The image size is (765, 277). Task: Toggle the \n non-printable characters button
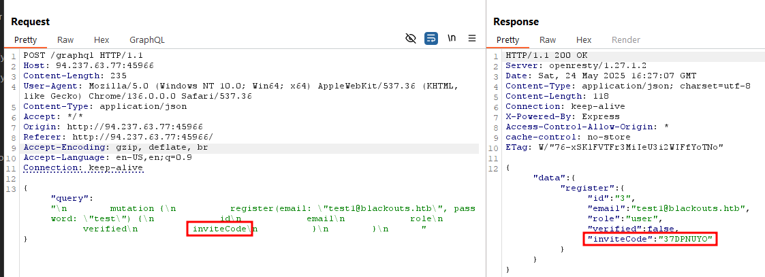(451, 39)
